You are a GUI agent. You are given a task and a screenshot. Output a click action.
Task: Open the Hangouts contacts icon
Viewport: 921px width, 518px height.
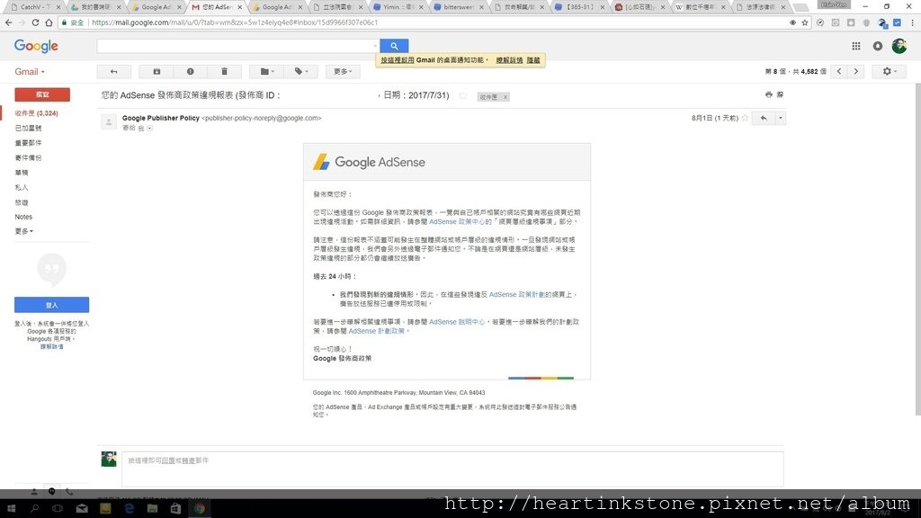[x=34, y=492]
